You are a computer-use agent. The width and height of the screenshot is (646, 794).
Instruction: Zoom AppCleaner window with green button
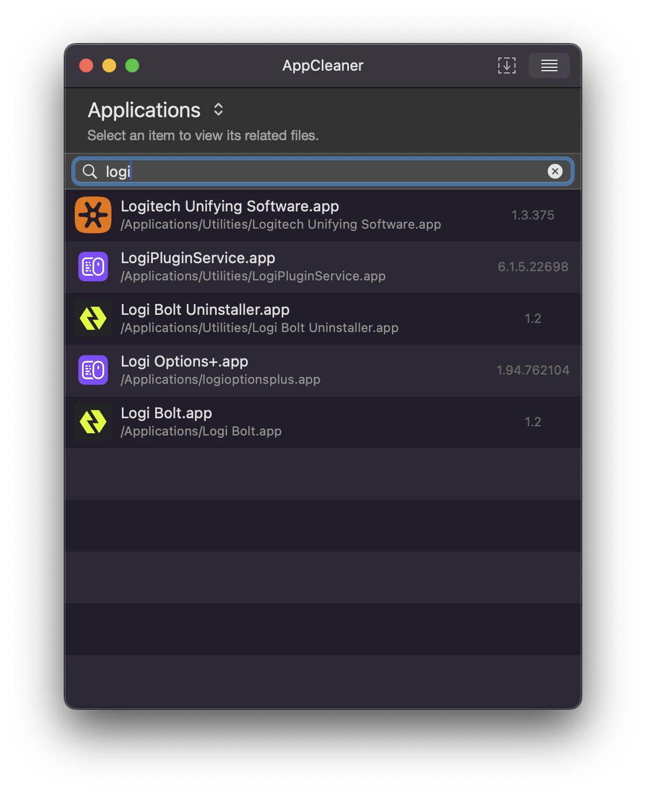132,65
